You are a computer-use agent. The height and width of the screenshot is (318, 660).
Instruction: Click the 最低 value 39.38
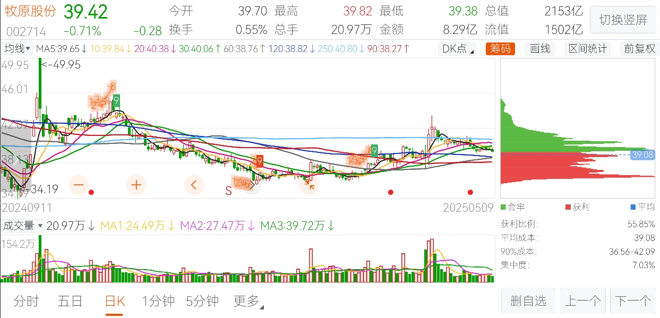click(x=463, y=11)
